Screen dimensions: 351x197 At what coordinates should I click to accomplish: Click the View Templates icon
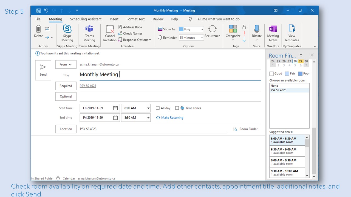[292, 29]
